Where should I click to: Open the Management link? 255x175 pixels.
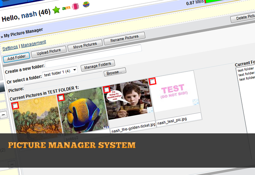point(34,43)
